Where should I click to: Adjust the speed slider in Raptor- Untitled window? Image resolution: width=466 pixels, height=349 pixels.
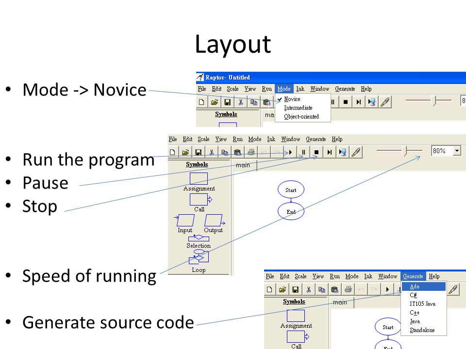pyautogui.click(x=434, y=101)
